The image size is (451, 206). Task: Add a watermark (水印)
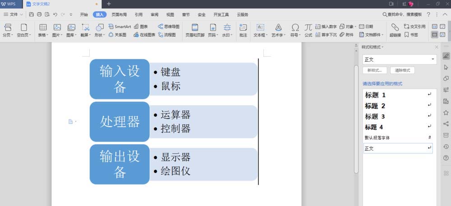[227, 31]
